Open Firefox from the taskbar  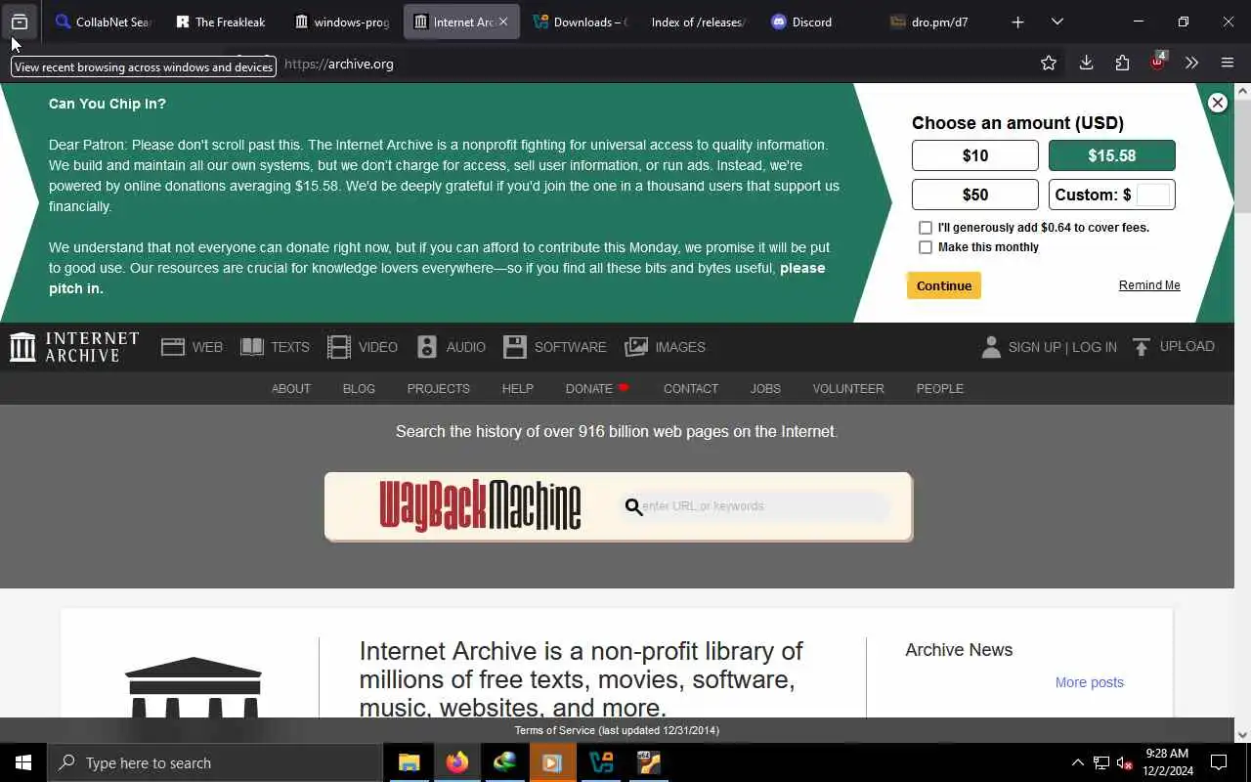[457, 762]
